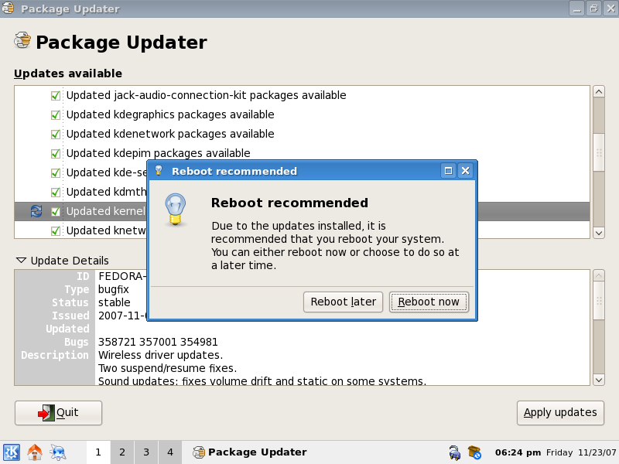Click Package Updater taskbar entry
The width and height of the screenshot is (619, 464).
(x=250, y=452)
